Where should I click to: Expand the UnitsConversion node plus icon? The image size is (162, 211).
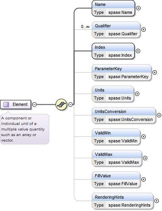(x=159, y=115)
